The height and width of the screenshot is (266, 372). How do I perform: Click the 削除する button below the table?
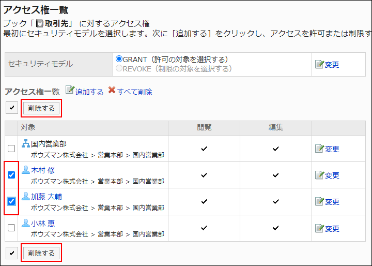click(41, 253)
